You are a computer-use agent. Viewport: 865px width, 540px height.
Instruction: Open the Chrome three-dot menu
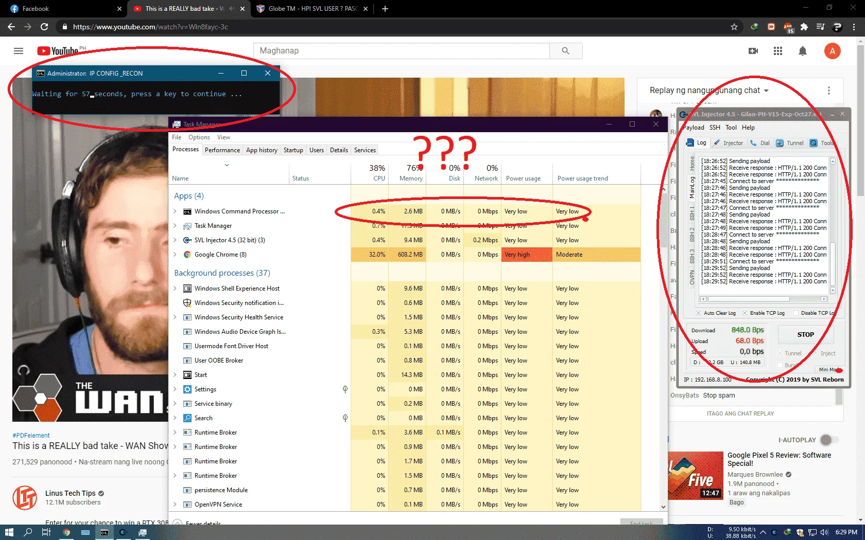pyautogui.click(x=855, y=27)
